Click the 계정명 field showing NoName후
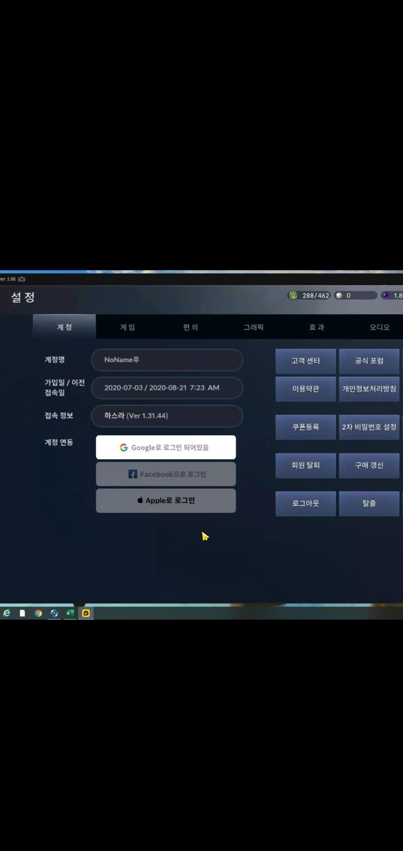403x851 pixels. [x=167, y=360]
